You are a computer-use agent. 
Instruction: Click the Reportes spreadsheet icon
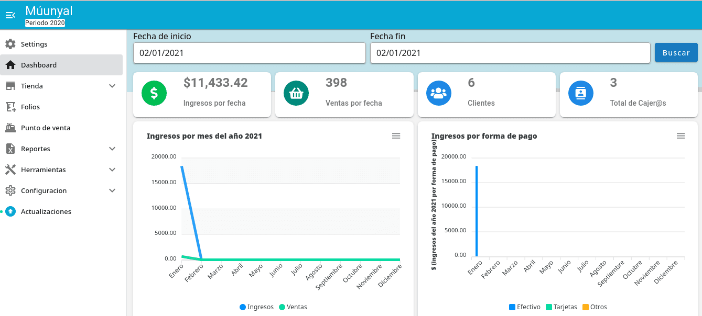tap(10, 149)
